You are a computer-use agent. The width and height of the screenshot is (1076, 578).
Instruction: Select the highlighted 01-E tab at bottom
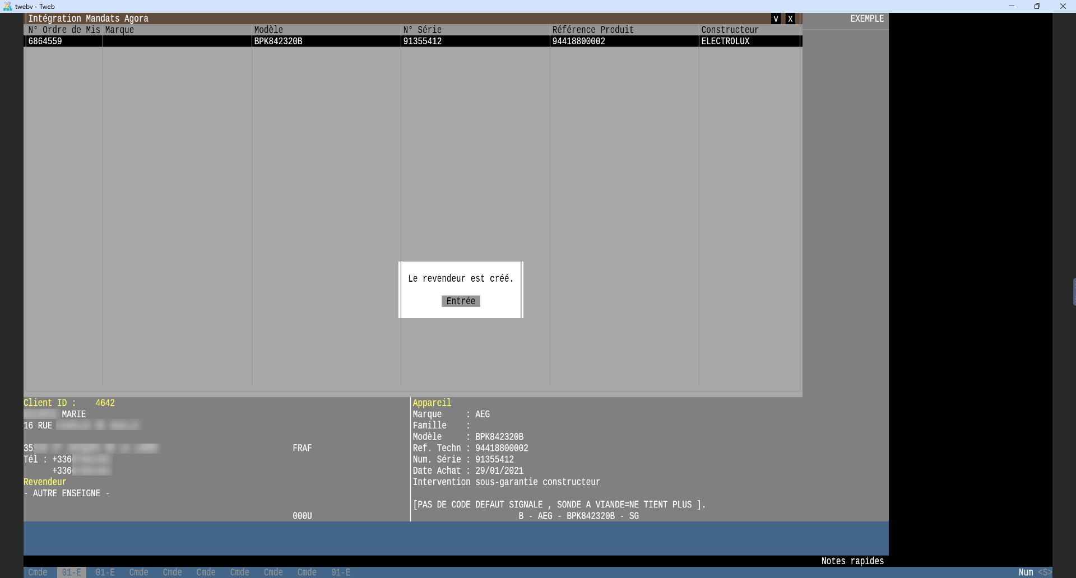click(x=71, y=572)
